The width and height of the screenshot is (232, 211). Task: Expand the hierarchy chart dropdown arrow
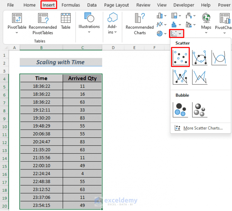180,16
